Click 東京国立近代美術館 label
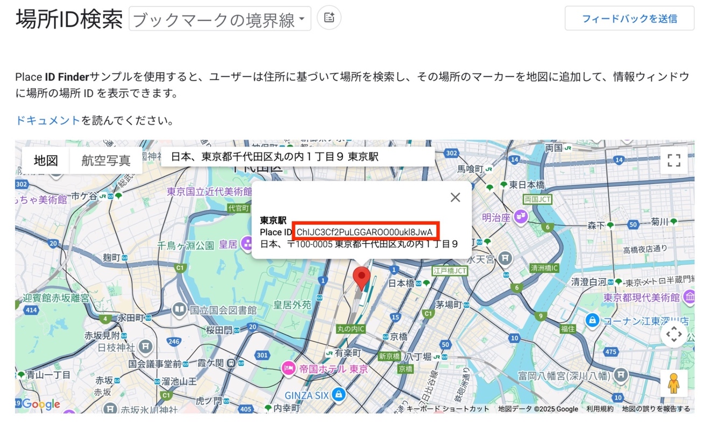The height and width of the screenshot is (422, 710). click(209, 191)
